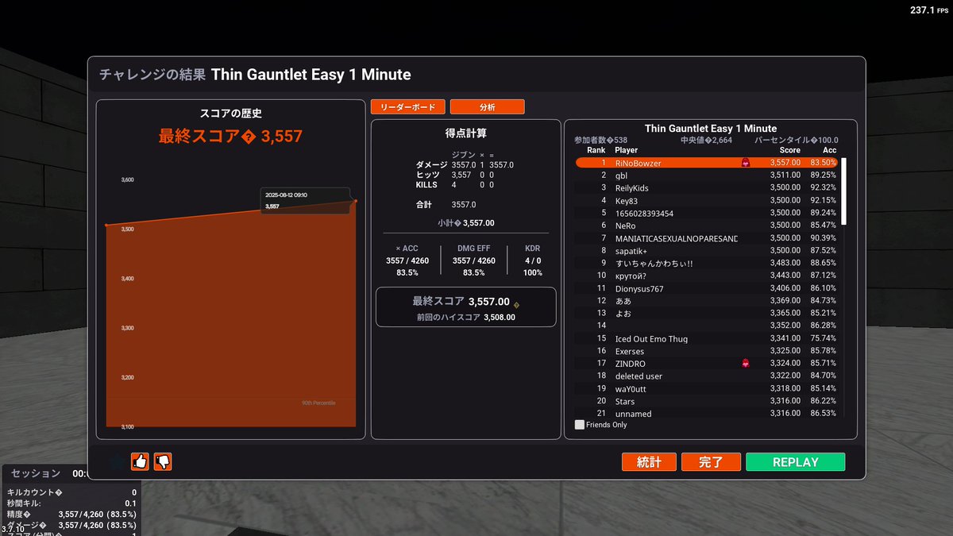Screen dimensions: 953x536
Task: Click the thumbs down icon
Action: [x=163, y=461]
